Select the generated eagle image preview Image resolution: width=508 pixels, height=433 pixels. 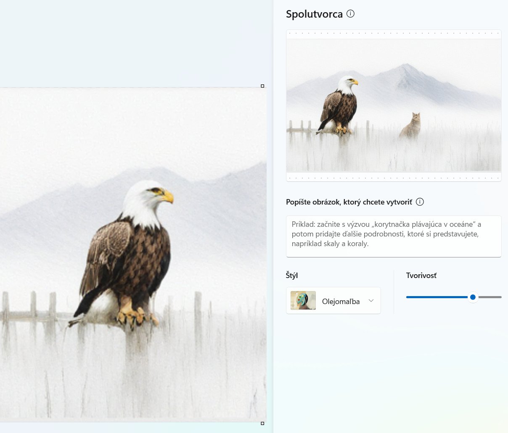tap(393, 105)
